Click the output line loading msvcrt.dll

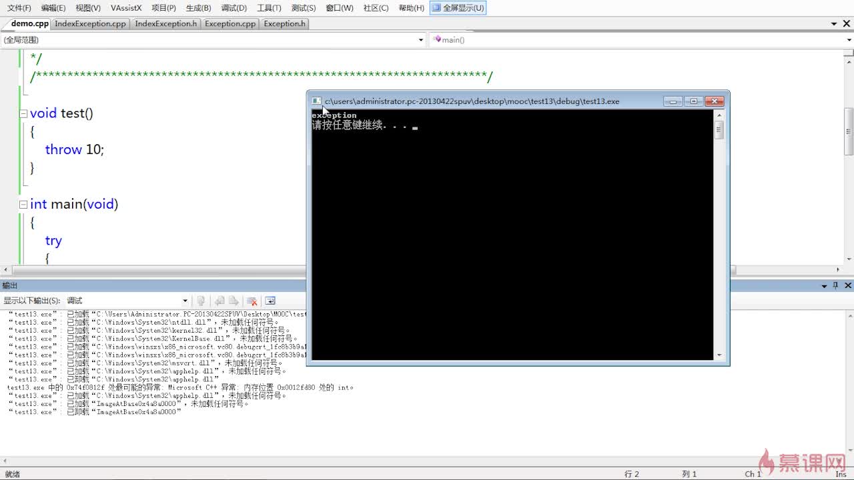click(145, 363)
